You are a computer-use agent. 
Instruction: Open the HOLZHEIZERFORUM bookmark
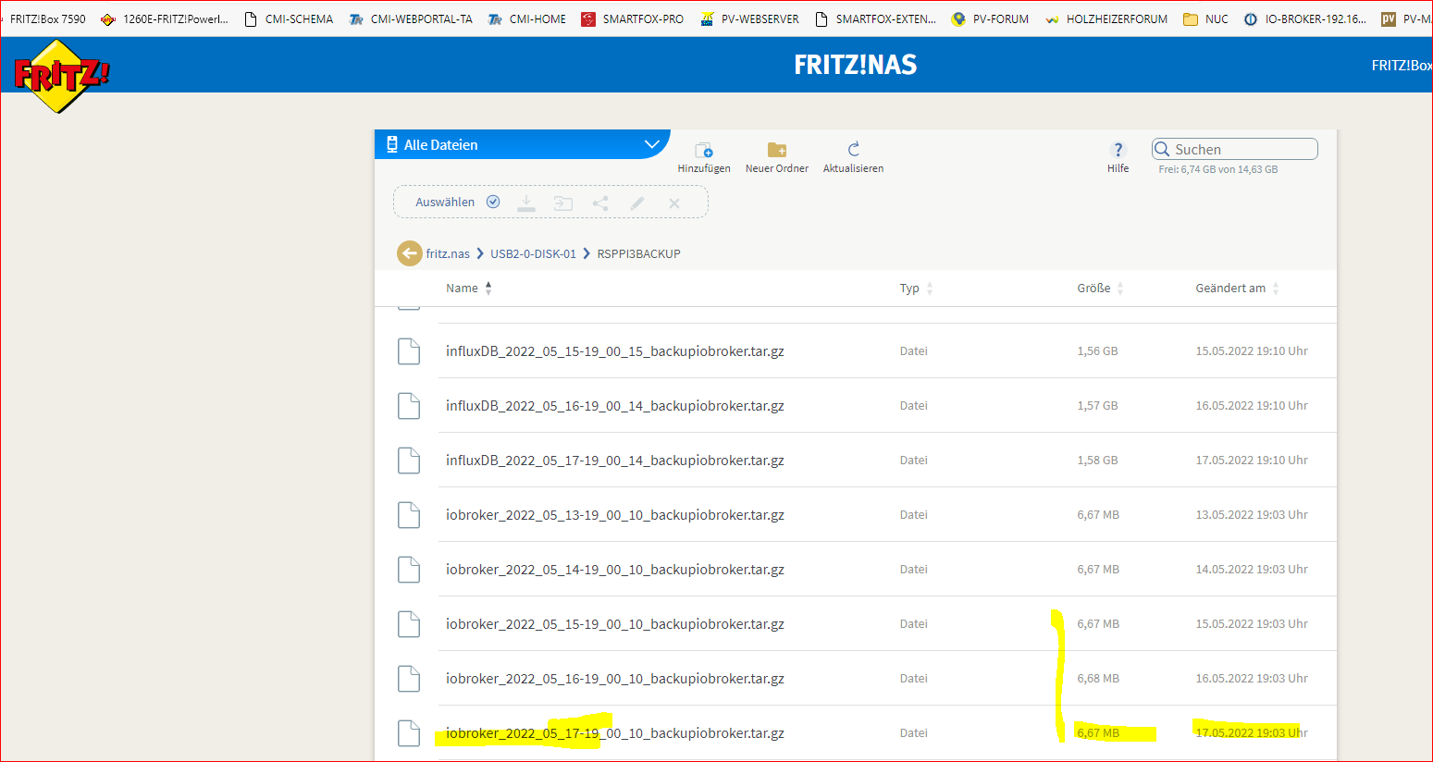1106,18
